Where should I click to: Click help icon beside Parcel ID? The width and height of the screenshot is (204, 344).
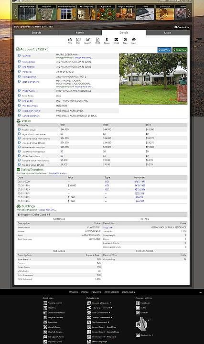19,72
